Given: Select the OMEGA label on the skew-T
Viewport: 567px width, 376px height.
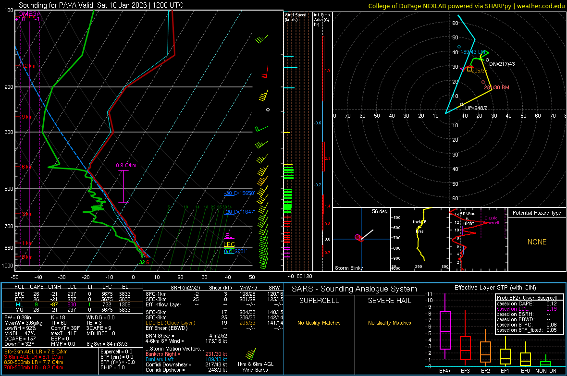Looking at the screenshot, I should [29, 14].
